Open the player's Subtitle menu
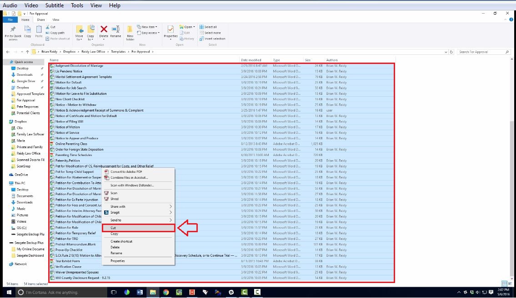 [x=54, y=5]
